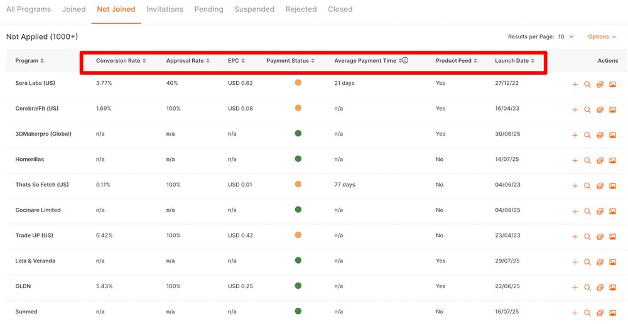Open the magnifier icon for Trade UP (US)

pyautogui.click(x=587, y=237)
